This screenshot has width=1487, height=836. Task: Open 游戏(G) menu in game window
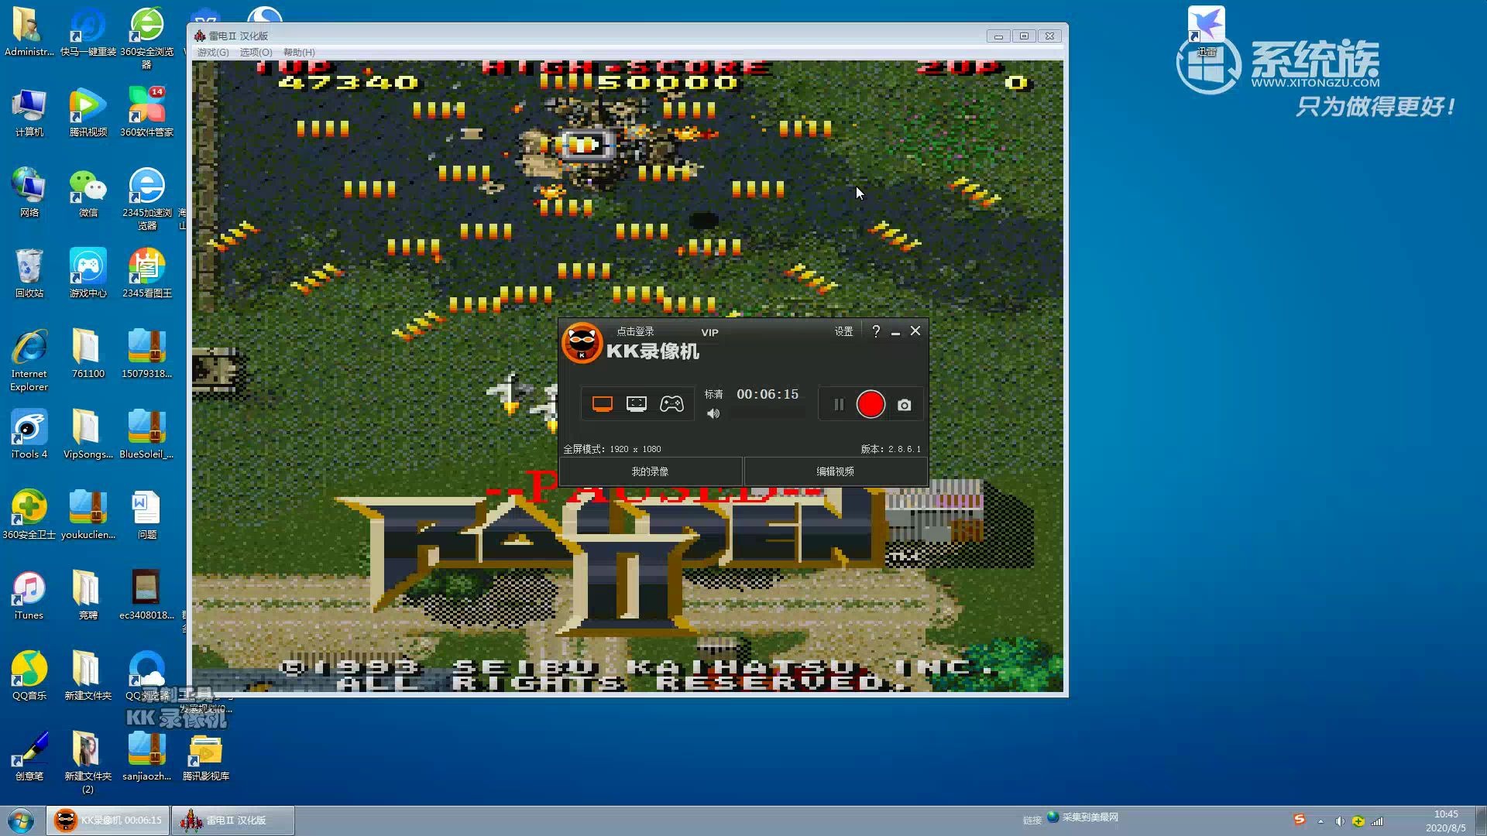pyautogui.click(x=213, y=53)
